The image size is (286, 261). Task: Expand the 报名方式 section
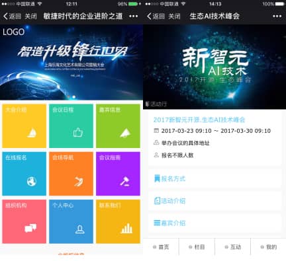click(x=215, y=178)
